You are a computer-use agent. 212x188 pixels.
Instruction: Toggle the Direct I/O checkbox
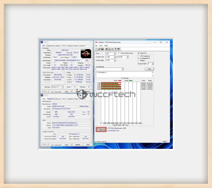(x=139, y=53)
